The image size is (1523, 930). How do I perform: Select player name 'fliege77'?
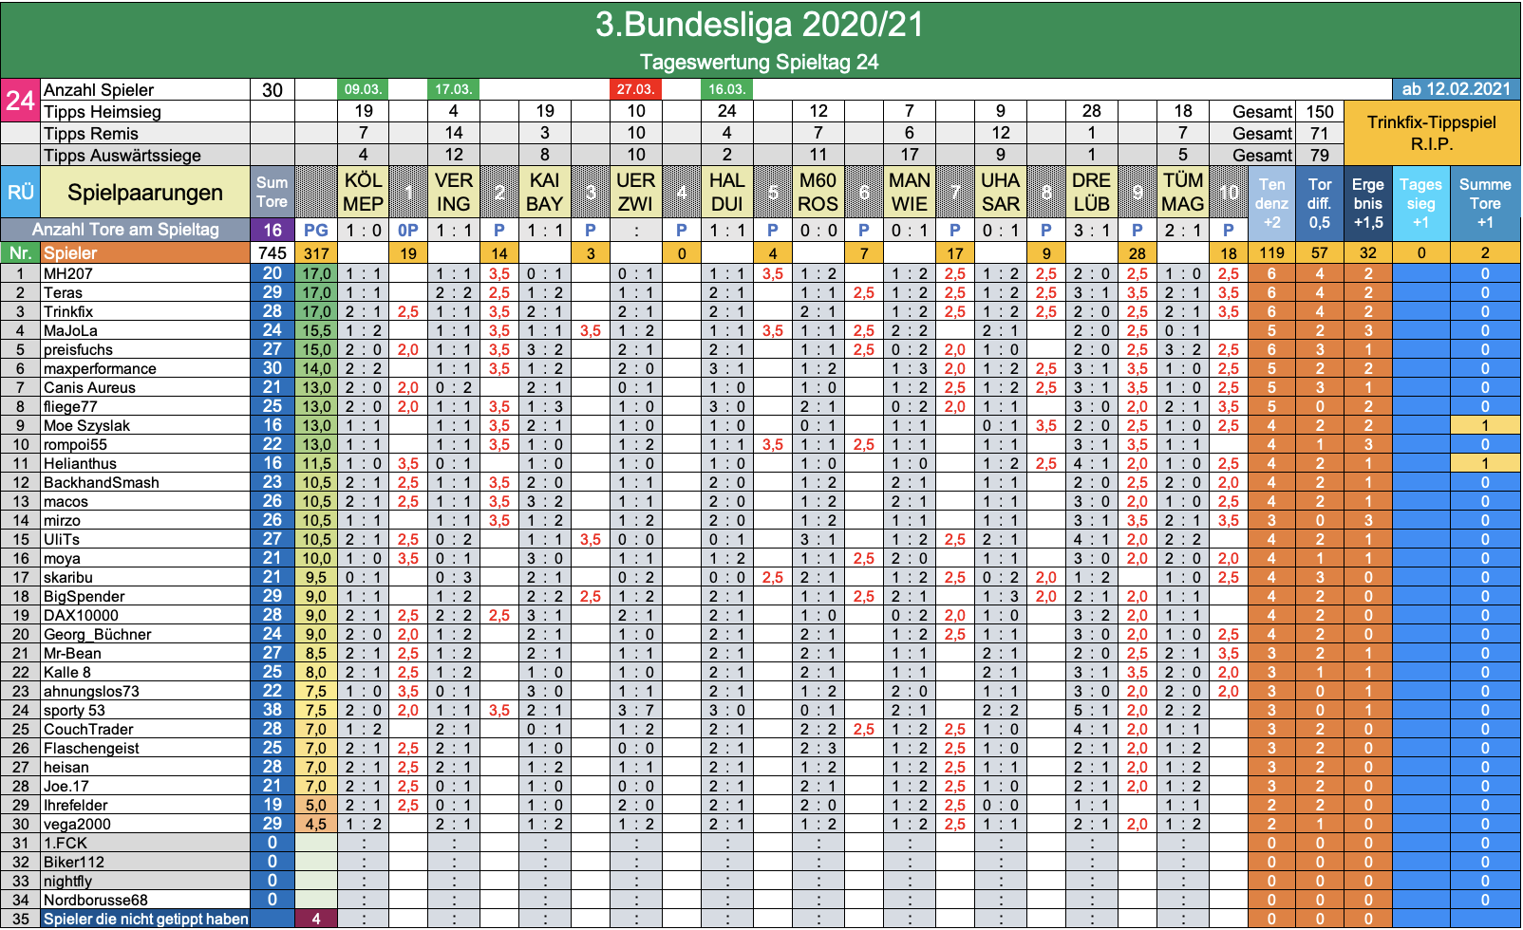click(70, 406)
